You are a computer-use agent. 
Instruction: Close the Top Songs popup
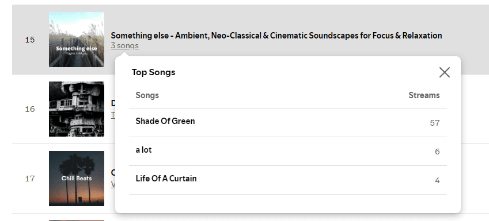coord(445,72)
